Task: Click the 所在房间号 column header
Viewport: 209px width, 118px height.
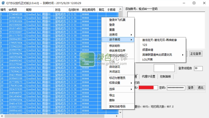Action: pos(89,10)
